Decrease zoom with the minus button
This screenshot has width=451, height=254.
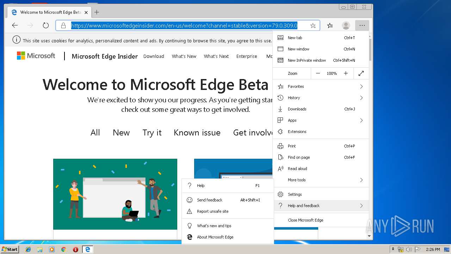click(x=318, y=73)
